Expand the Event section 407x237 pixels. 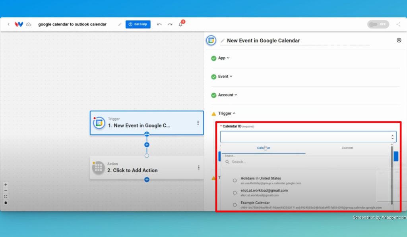[x=225, y=77]
